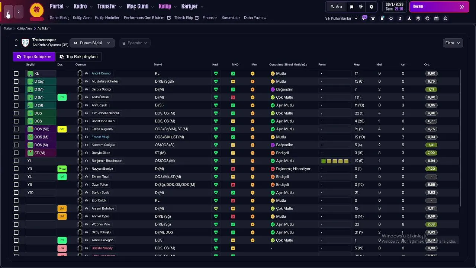
Task: Open the bookmark icon next to Ara
Action: (352, 7)
